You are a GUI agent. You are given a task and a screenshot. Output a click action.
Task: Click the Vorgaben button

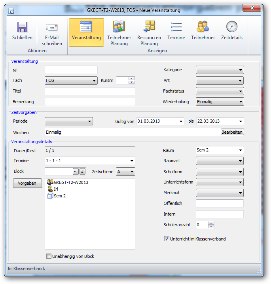coord(27,183)
